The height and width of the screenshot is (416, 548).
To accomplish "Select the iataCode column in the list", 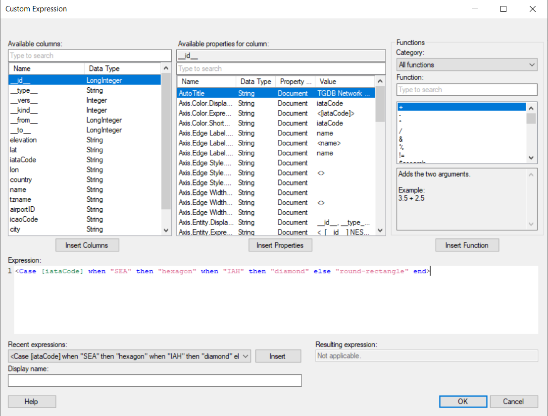I will click(23, 160).
